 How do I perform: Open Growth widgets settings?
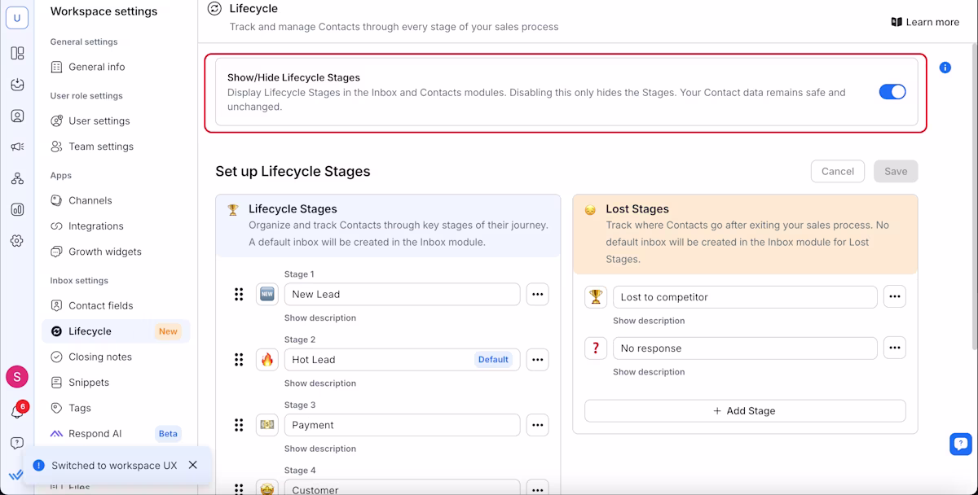[116, 252]
